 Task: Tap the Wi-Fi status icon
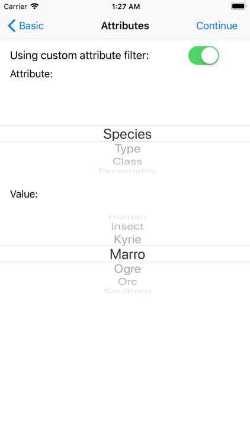tap(34, 7)
